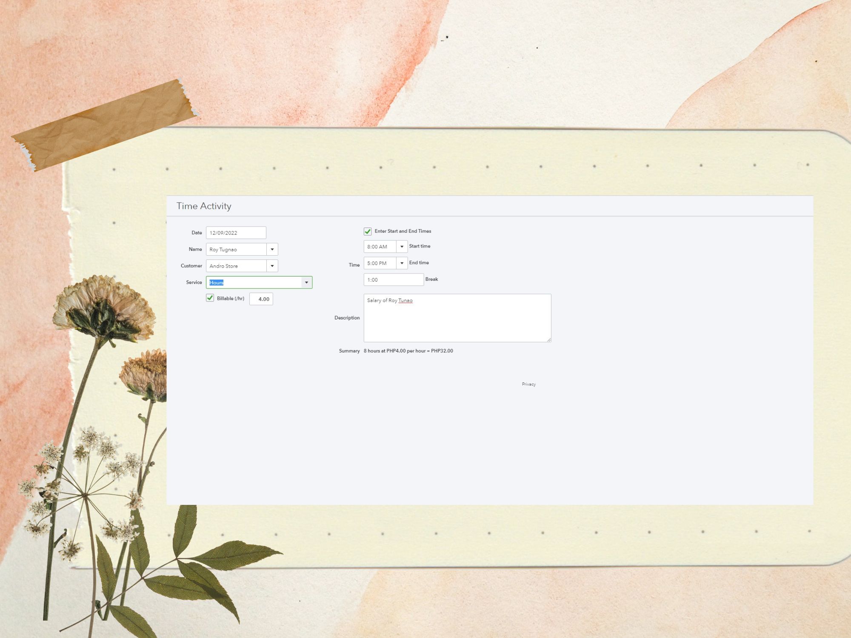Click the Date field showing 12/09/2022
The image size is (851, 638).
click(236, 233)
